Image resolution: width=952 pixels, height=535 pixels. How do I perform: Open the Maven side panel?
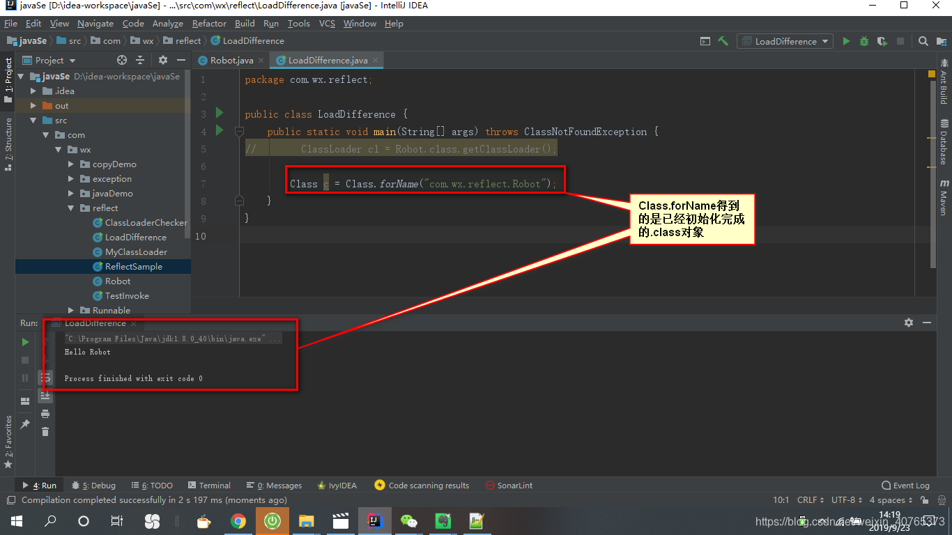944,198
